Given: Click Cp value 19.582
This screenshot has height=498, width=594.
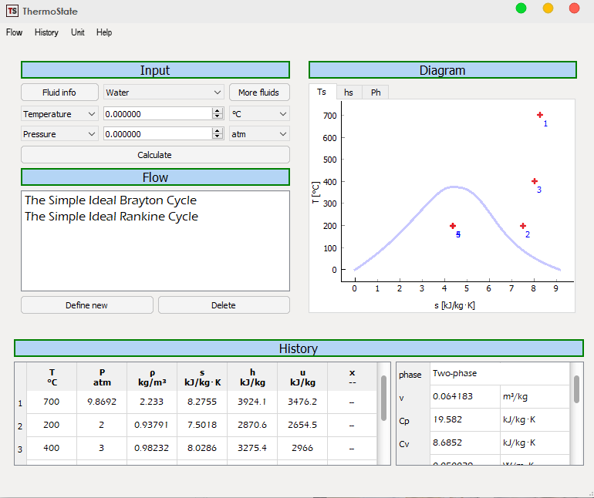Looking at the screenshot, I should tap(465, 419).
